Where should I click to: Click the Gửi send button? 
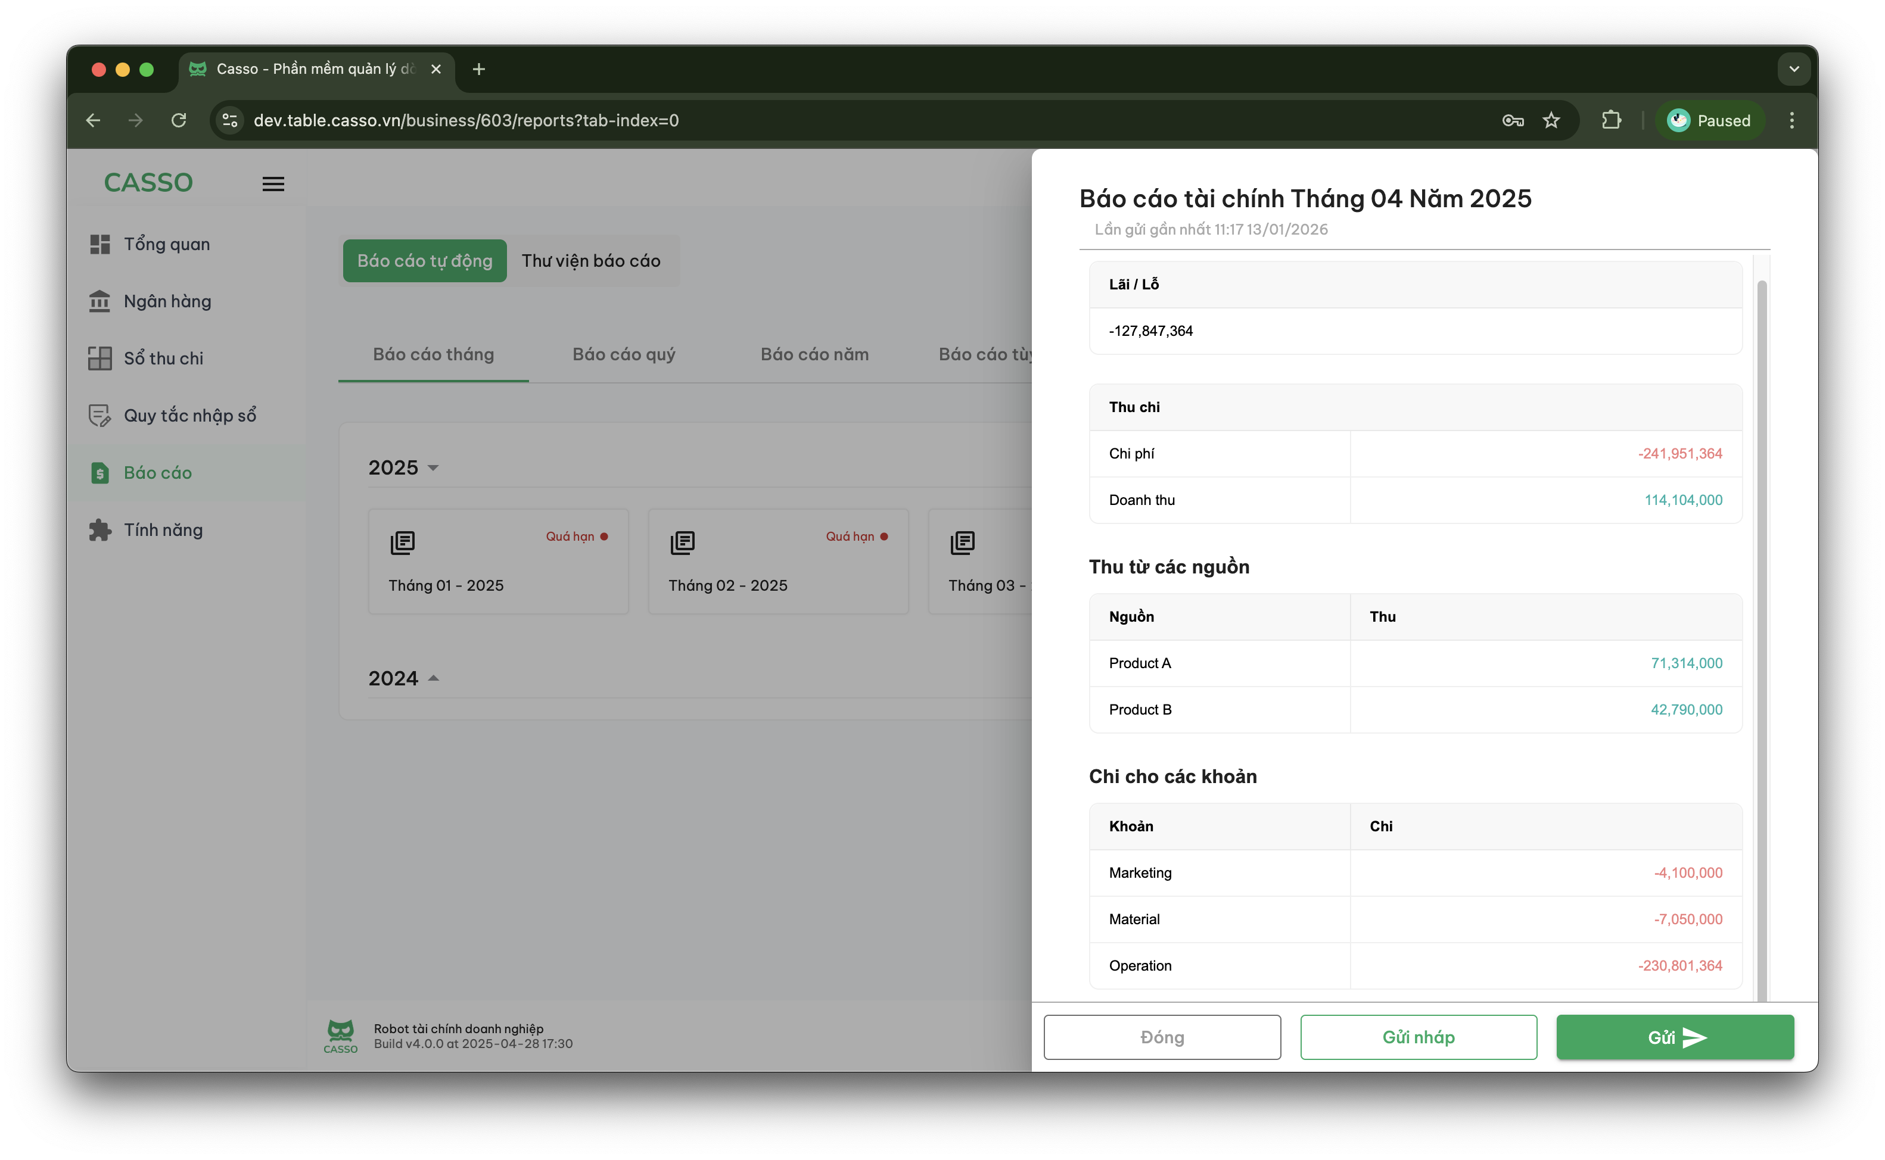1675,1037
